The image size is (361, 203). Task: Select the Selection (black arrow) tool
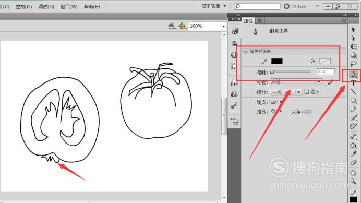(x=353, y=30)
